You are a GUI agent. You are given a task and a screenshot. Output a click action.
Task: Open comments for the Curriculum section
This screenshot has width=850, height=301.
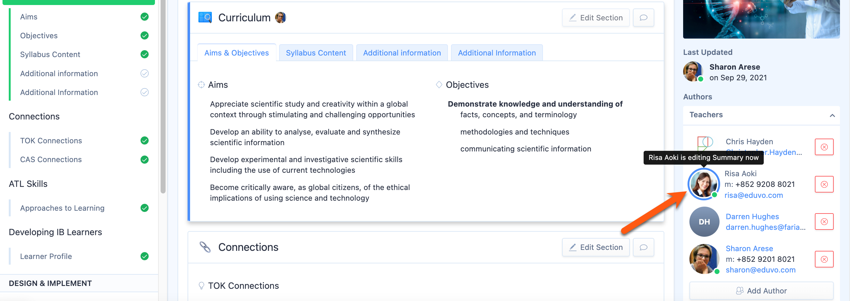click(643, 18)
